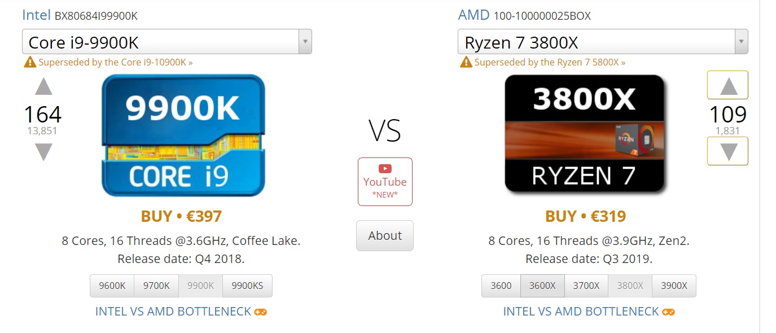Image resolution: width=776 pixels, height=333 pixels.
Task: Click the About button
Action: [x=384, y=235]
